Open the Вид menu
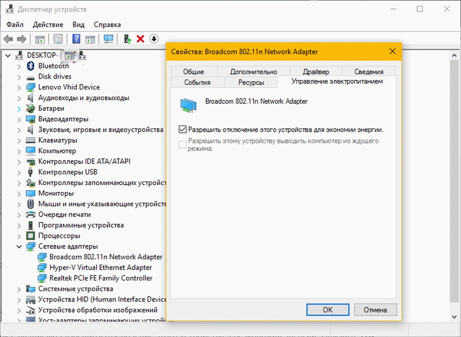 click(78, 25)
